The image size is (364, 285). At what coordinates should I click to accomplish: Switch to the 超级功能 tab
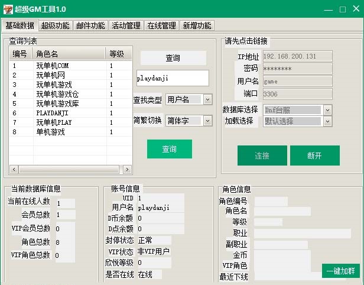pyautogui.click(x=56, y=25)
